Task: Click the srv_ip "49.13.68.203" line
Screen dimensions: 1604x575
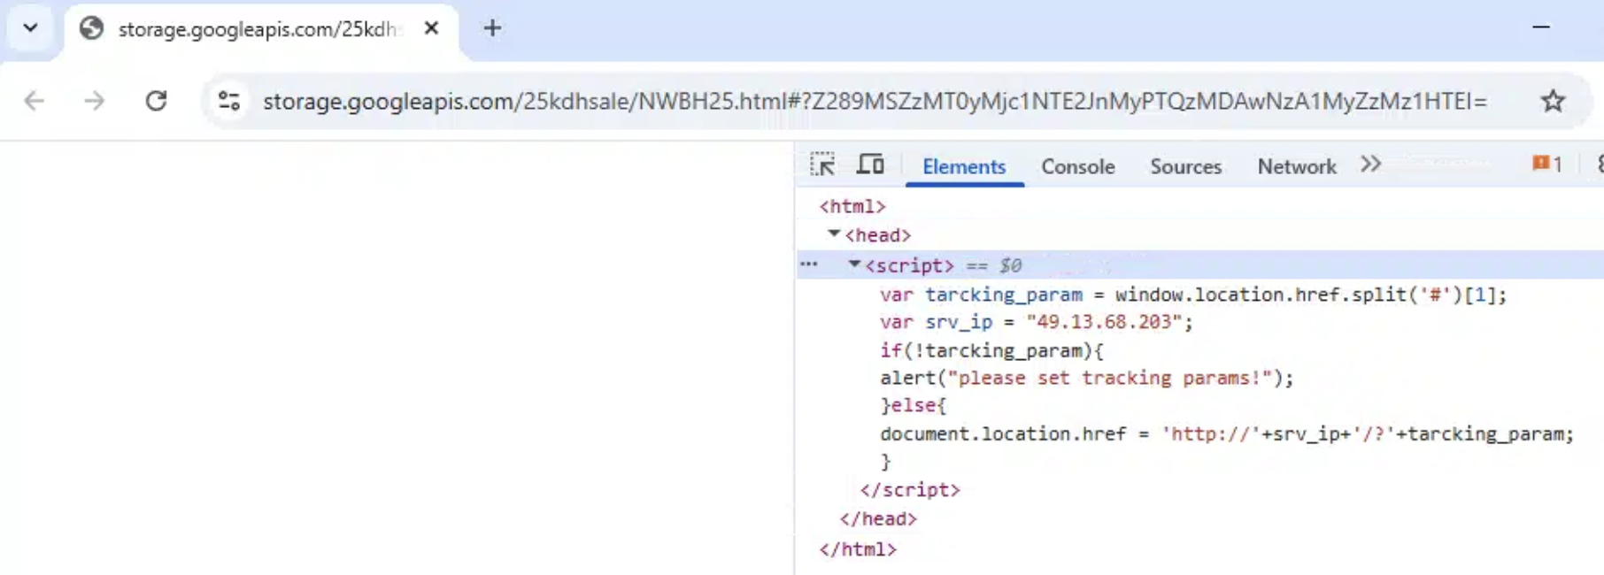Action: [1036, 322]
